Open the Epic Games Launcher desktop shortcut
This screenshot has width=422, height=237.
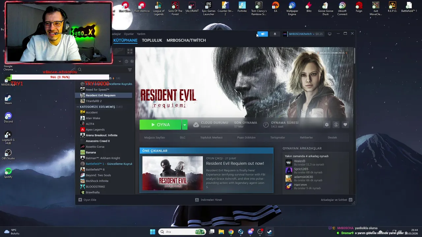tap(209, 9)
